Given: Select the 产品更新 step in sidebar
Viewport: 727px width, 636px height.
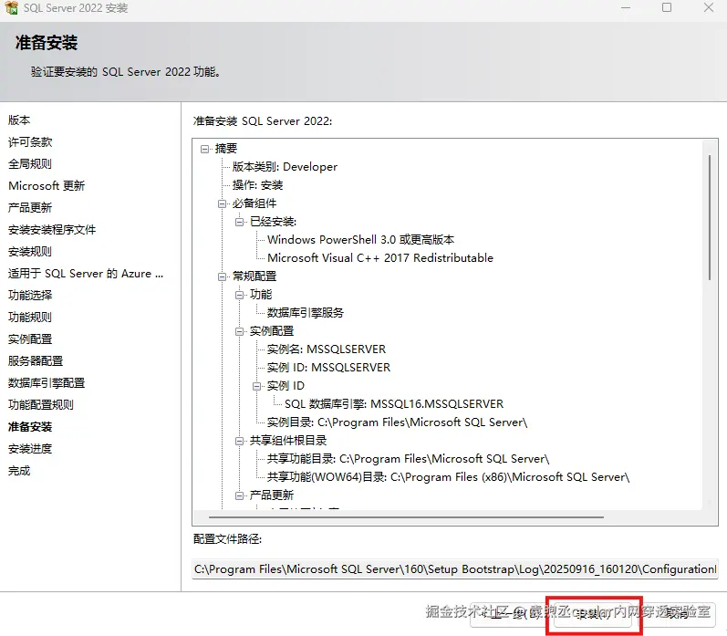Looking at the screenshot, I should click(x=30, y=207).
